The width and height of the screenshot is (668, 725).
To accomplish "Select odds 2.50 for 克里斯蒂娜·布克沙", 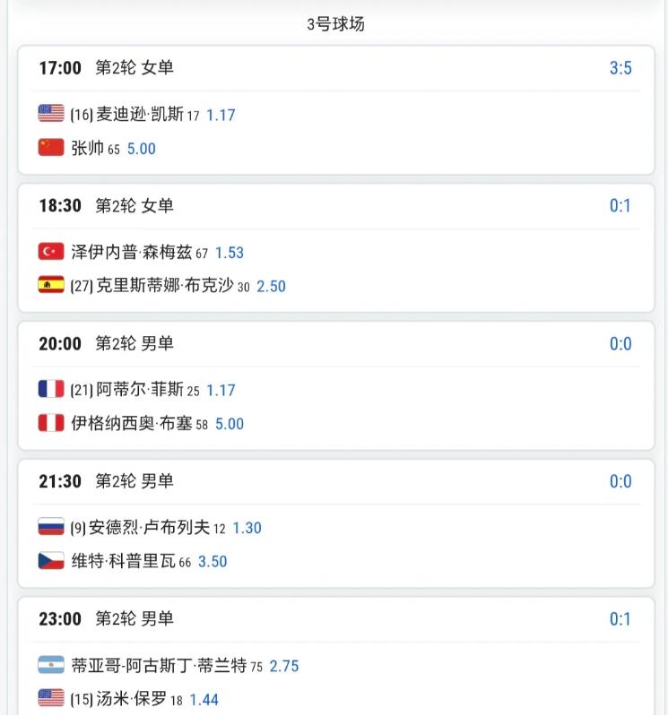I will tap(271, 286).
